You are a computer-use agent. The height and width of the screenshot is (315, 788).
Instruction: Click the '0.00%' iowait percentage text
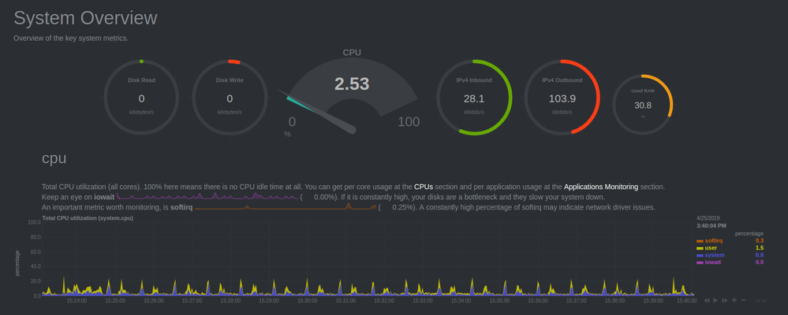(x=325, y=197)
